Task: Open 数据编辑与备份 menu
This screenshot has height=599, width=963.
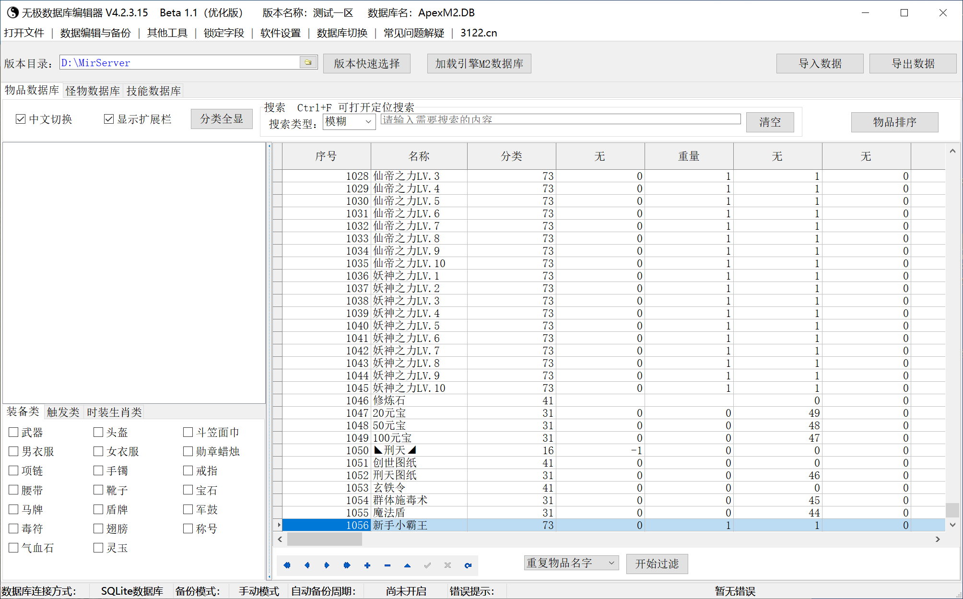Action: (x=95, y=33)
